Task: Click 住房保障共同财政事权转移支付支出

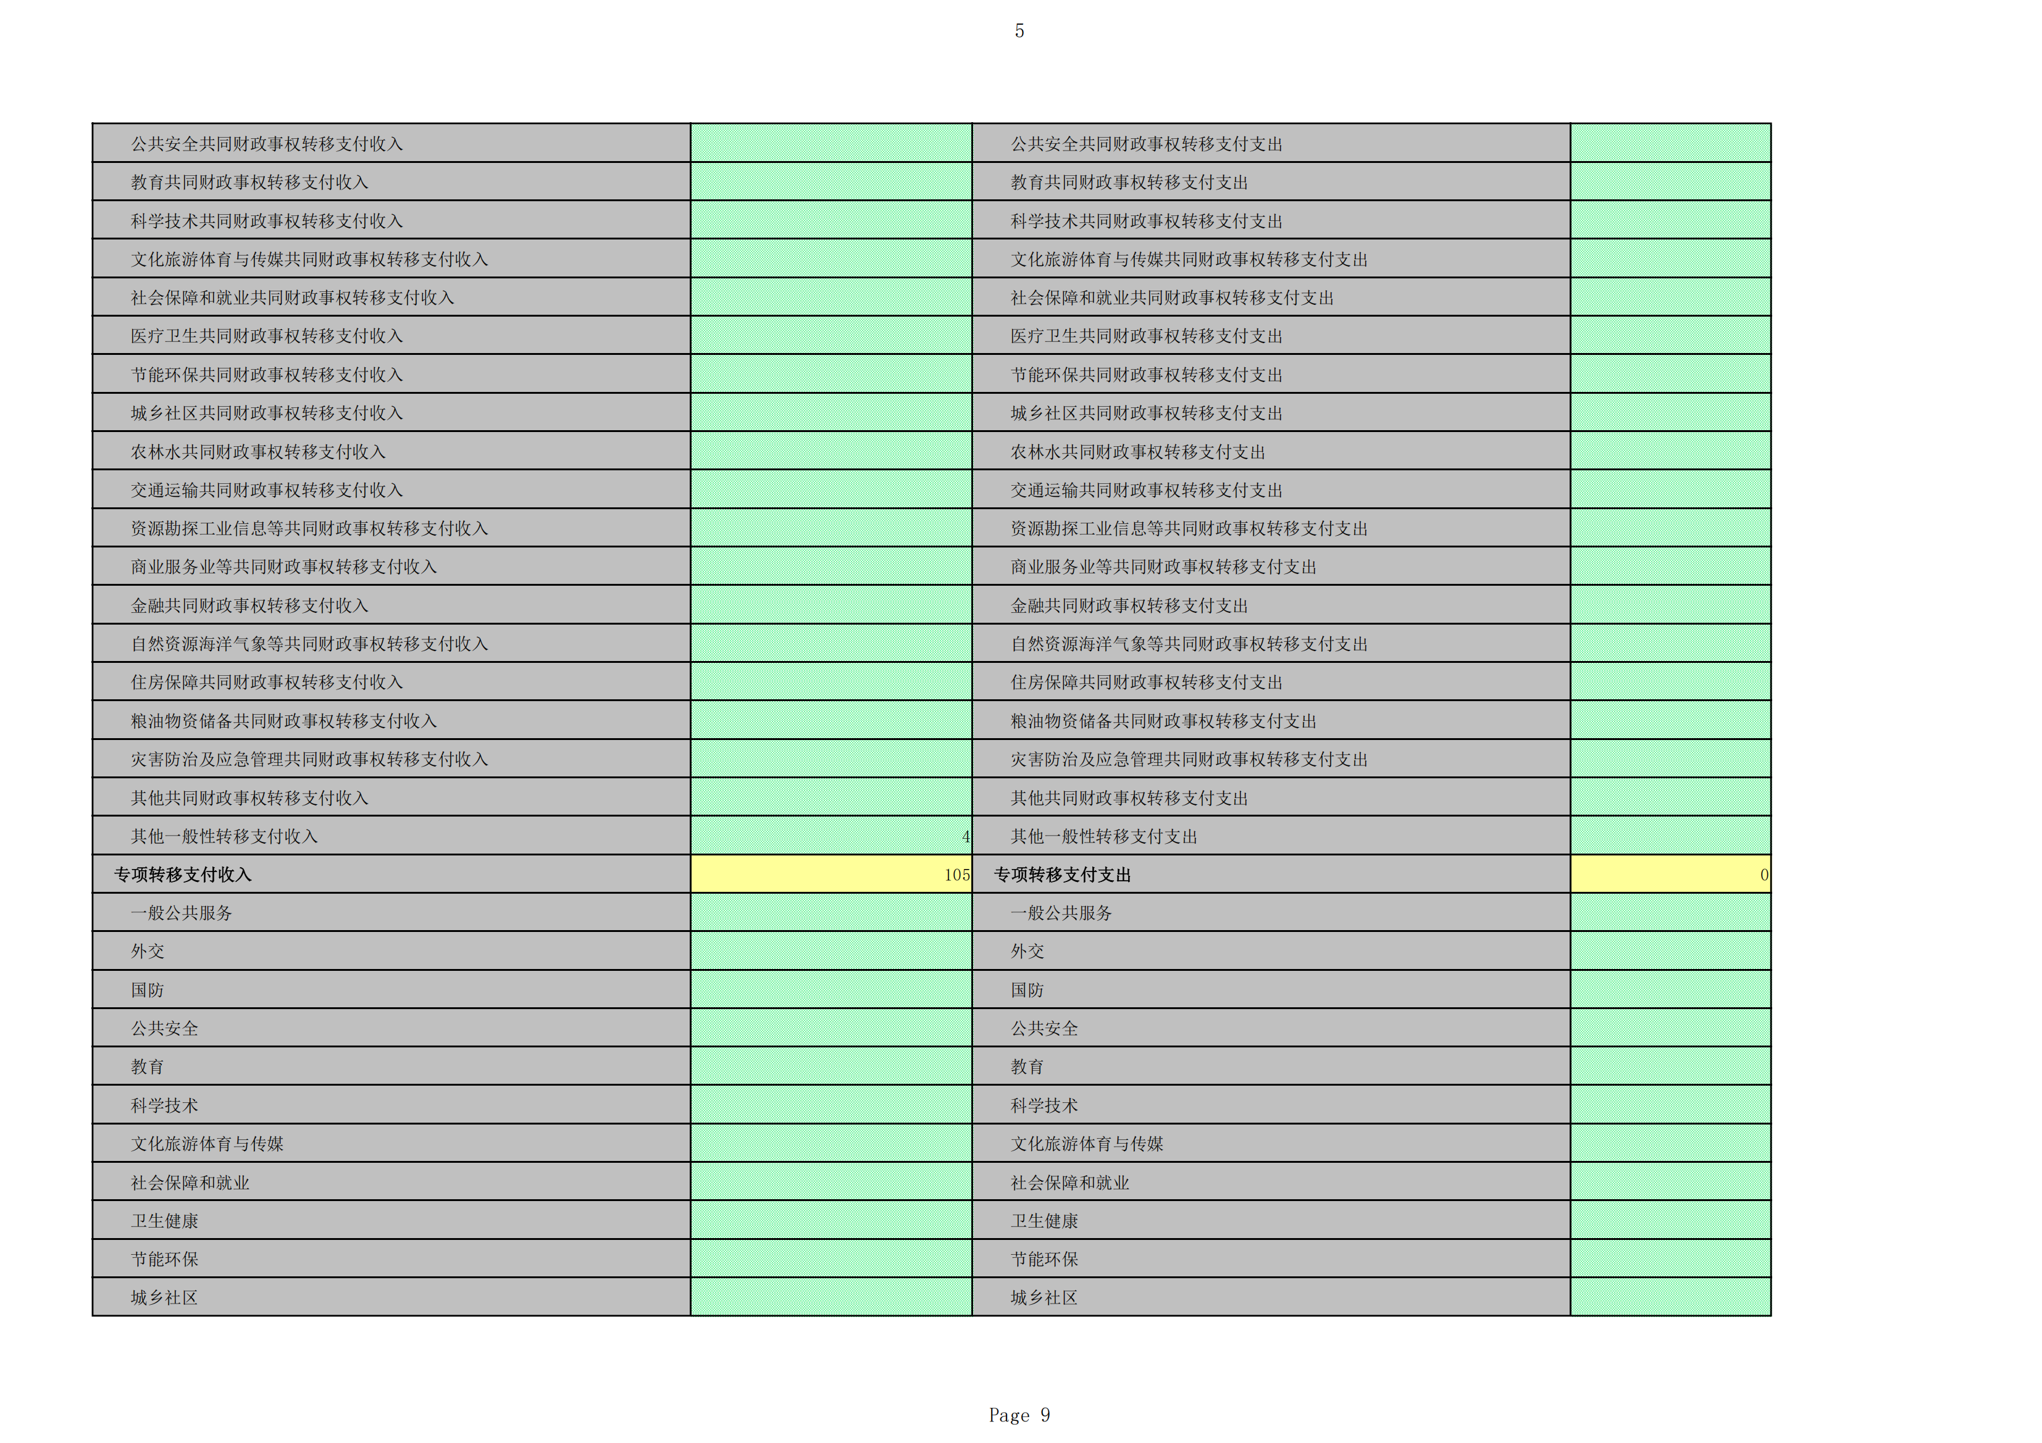Action: [1147, 683]
